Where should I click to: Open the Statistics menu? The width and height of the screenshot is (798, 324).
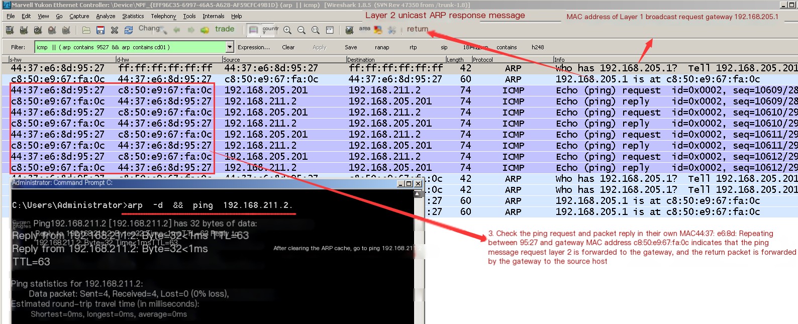tap(133, 16)
